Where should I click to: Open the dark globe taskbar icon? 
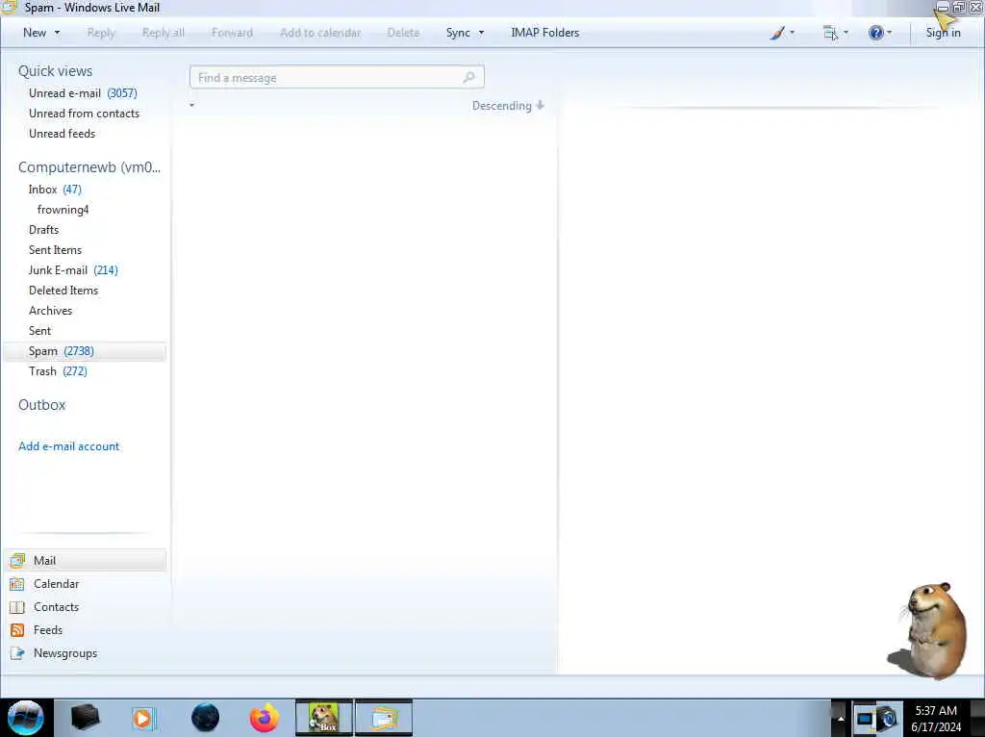tap(205, 718)
